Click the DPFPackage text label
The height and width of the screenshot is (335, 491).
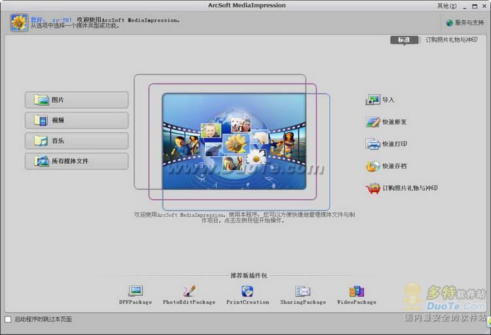(136, 302)
